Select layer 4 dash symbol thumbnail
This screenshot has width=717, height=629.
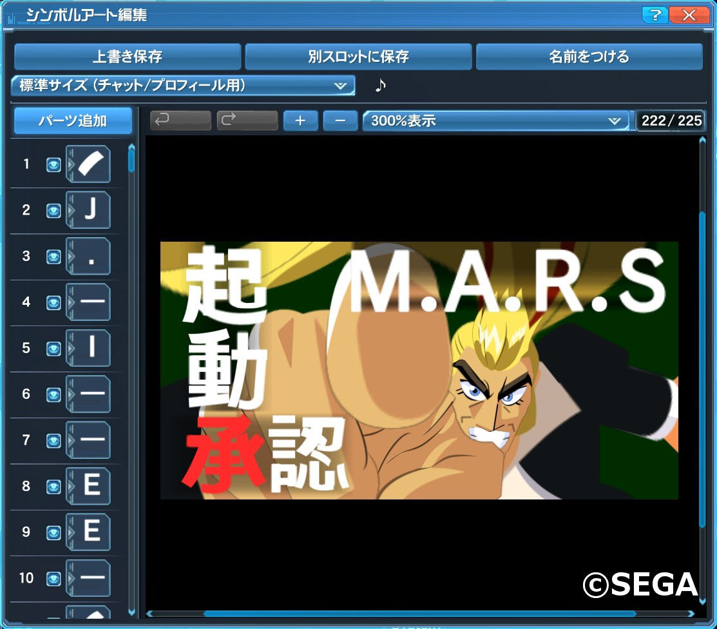pyautogui.click(x=88, y=302)
